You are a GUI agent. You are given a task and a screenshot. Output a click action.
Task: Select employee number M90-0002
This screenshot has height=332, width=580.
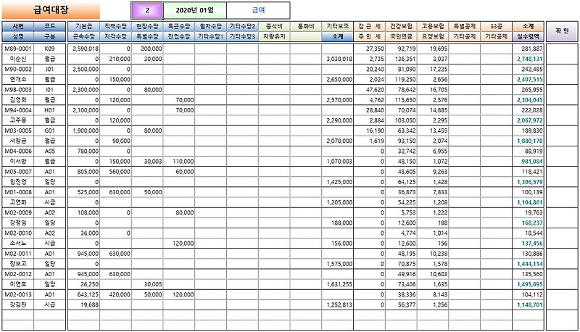[17, 69]
